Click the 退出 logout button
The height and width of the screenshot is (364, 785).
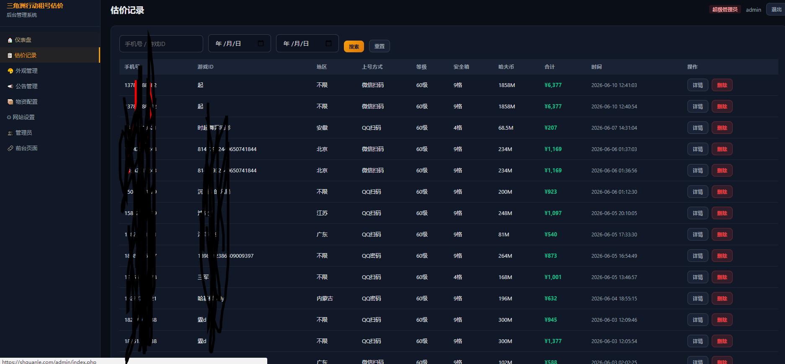point(776,9)
